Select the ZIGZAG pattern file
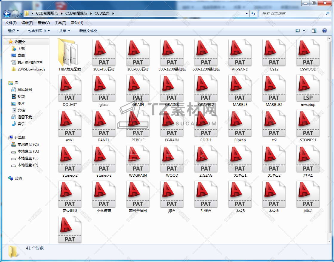 point(206,161)
